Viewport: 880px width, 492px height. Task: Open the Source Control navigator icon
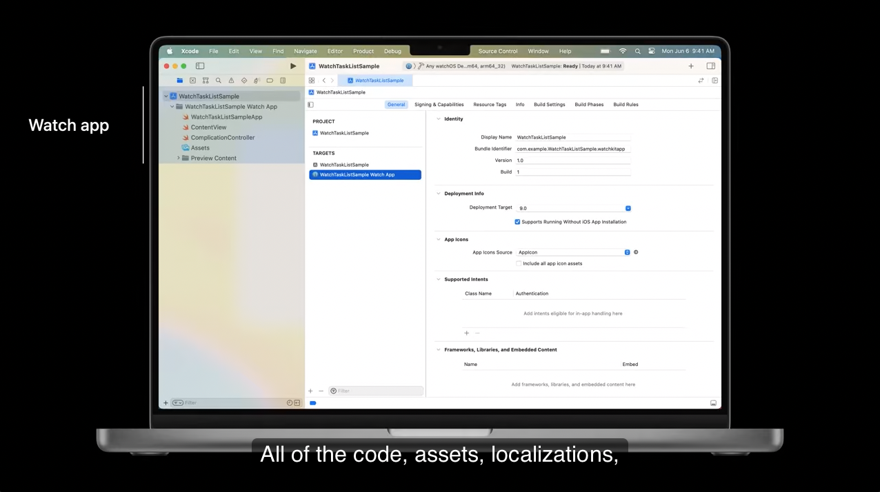(192, 81)
